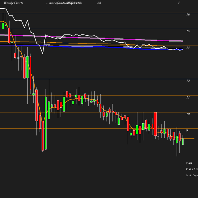This screenshot has width=198, height=198.
Task: Click the price axis label "11"
Action: (x=188, y=97)
